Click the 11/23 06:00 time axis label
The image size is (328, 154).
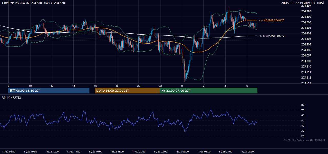(x=247, y=151)
